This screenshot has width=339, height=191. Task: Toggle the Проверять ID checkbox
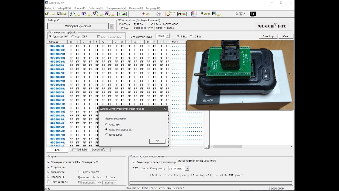(x=79, y=162)
